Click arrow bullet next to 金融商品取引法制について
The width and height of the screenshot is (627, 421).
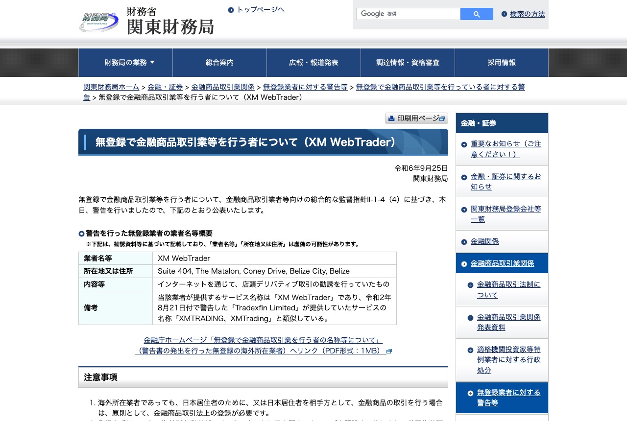tap(470, 285)
